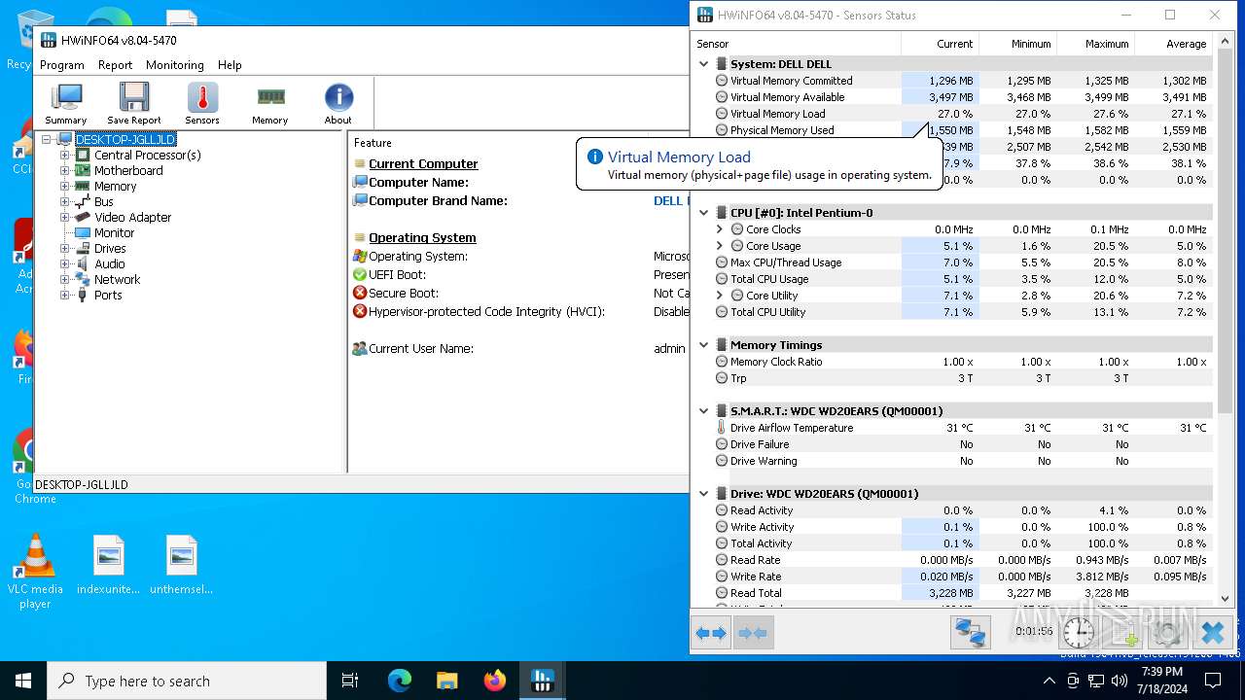Click shrink-columns arrows button in Sensors Status

click(x=754, y=633)
